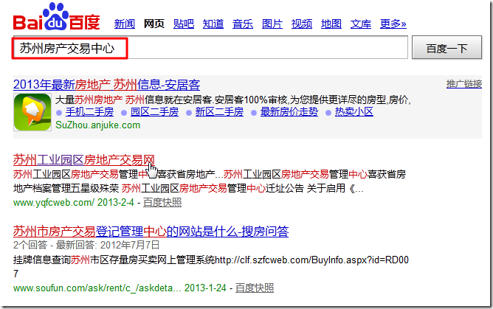Open the 知道 tab

tap(213, 24)
